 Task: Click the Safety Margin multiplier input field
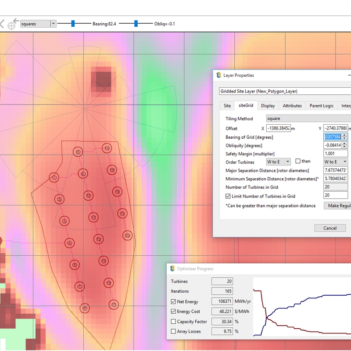[x=335, y=154]
